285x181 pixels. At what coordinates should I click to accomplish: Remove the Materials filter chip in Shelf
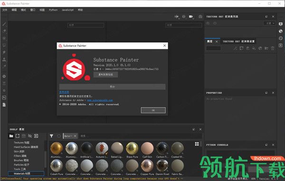[75, 136]
